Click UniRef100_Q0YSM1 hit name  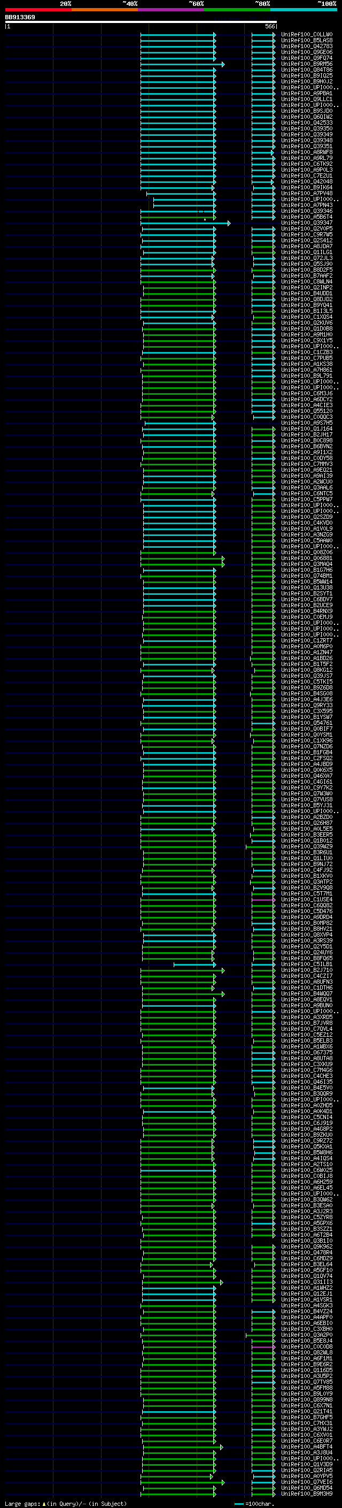pyautogui.click(x=307, y=734)
